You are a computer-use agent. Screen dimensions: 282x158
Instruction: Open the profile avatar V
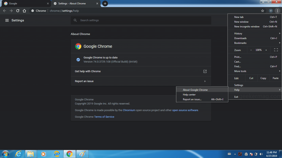pyautogui.click(x=271, y=11)
